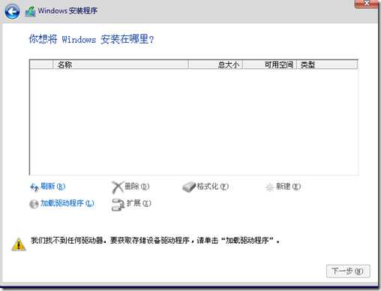Click the delete X icon

point(118,187)
